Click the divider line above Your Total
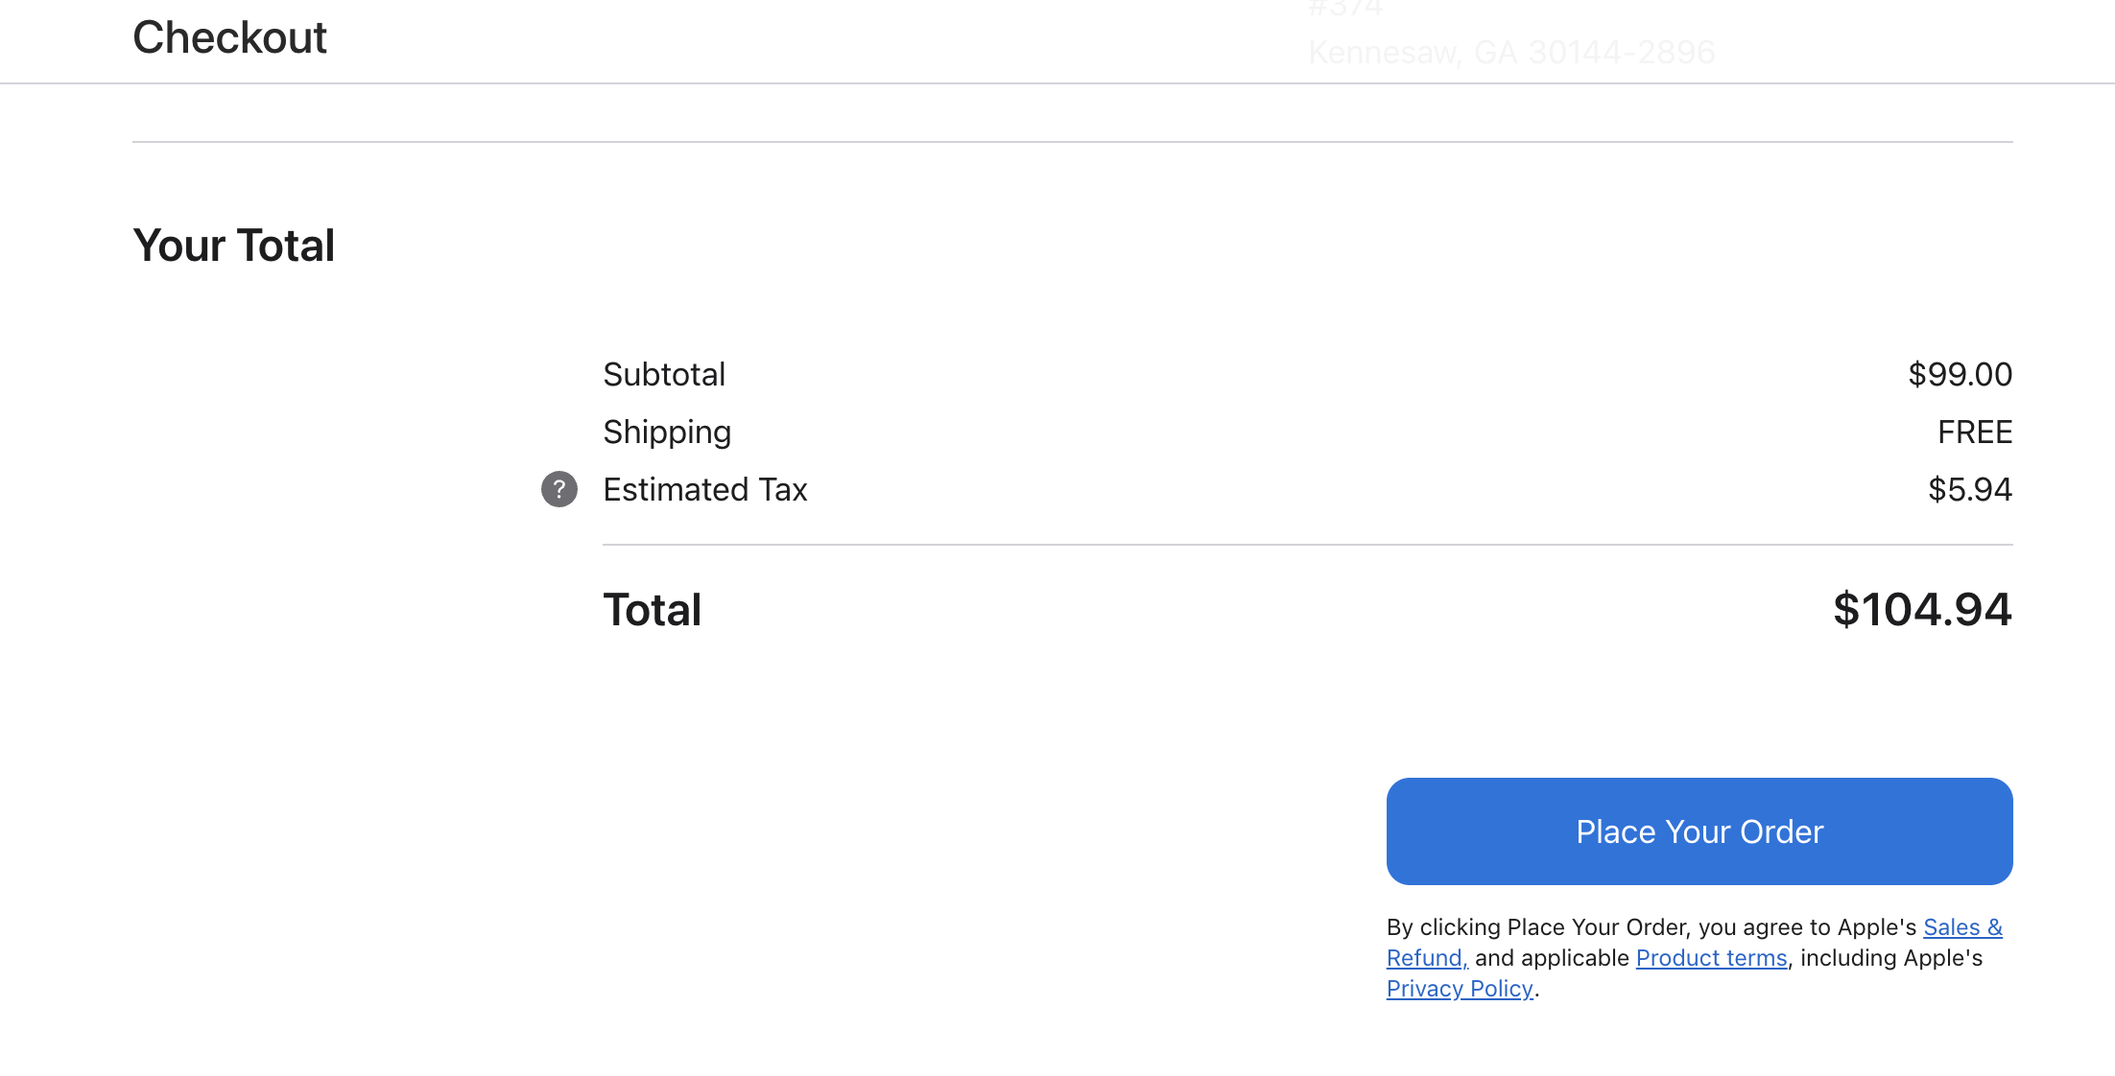2115x1076 pixels. pos(1073,142)
